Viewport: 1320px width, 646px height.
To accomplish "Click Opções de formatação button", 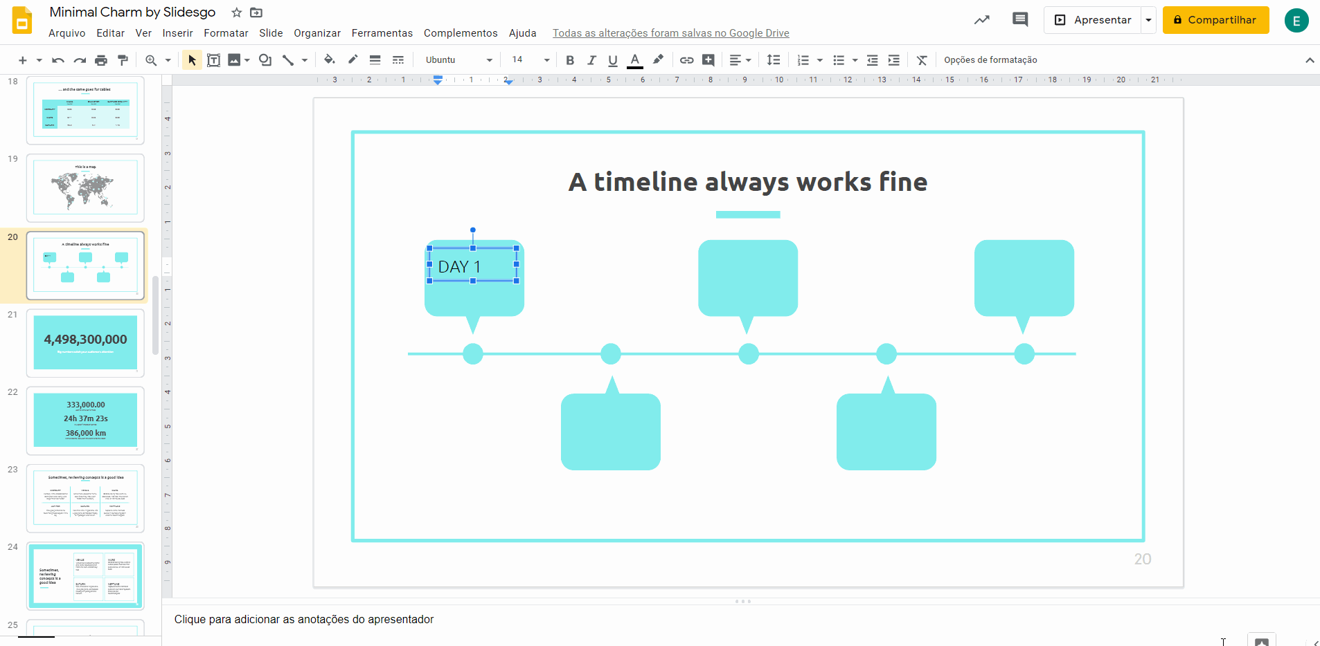I will (x=990, y=60).
